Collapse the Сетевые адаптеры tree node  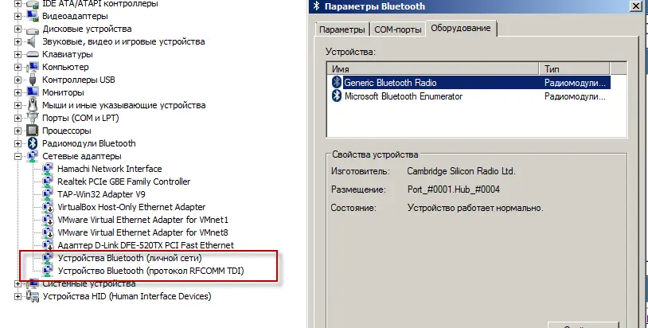tap(19, 156)
